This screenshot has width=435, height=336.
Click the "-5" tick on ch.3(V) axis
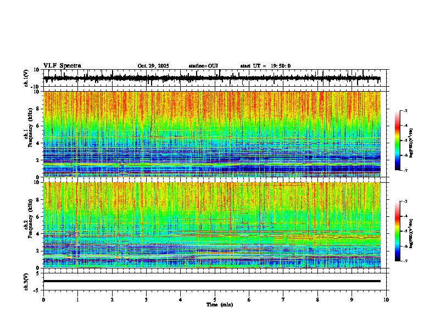[37, 290]
